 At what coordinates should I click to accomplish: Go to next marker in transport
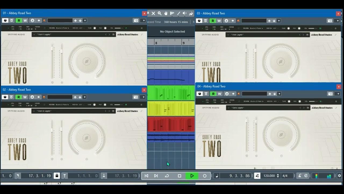tap(156, 176)
